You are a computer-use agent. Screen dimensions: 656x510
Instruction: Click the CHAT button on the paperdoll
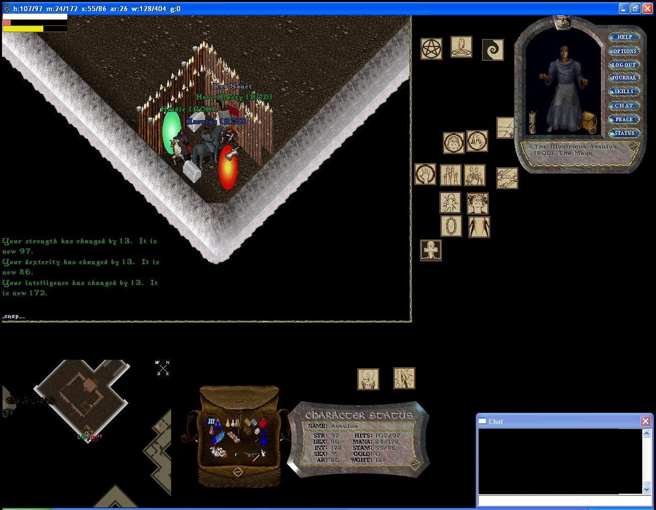624,106
